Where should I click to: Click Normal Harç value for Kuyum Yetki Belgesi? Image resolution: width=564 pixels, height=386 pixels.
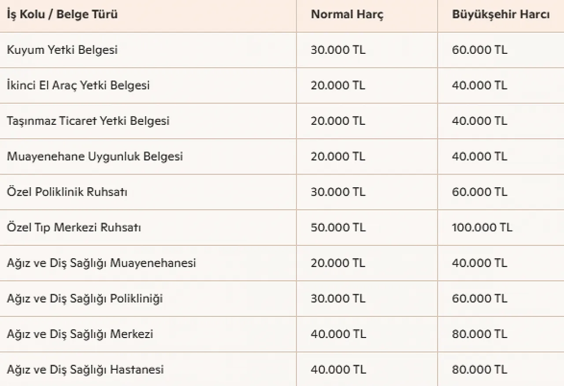(338, 50)
